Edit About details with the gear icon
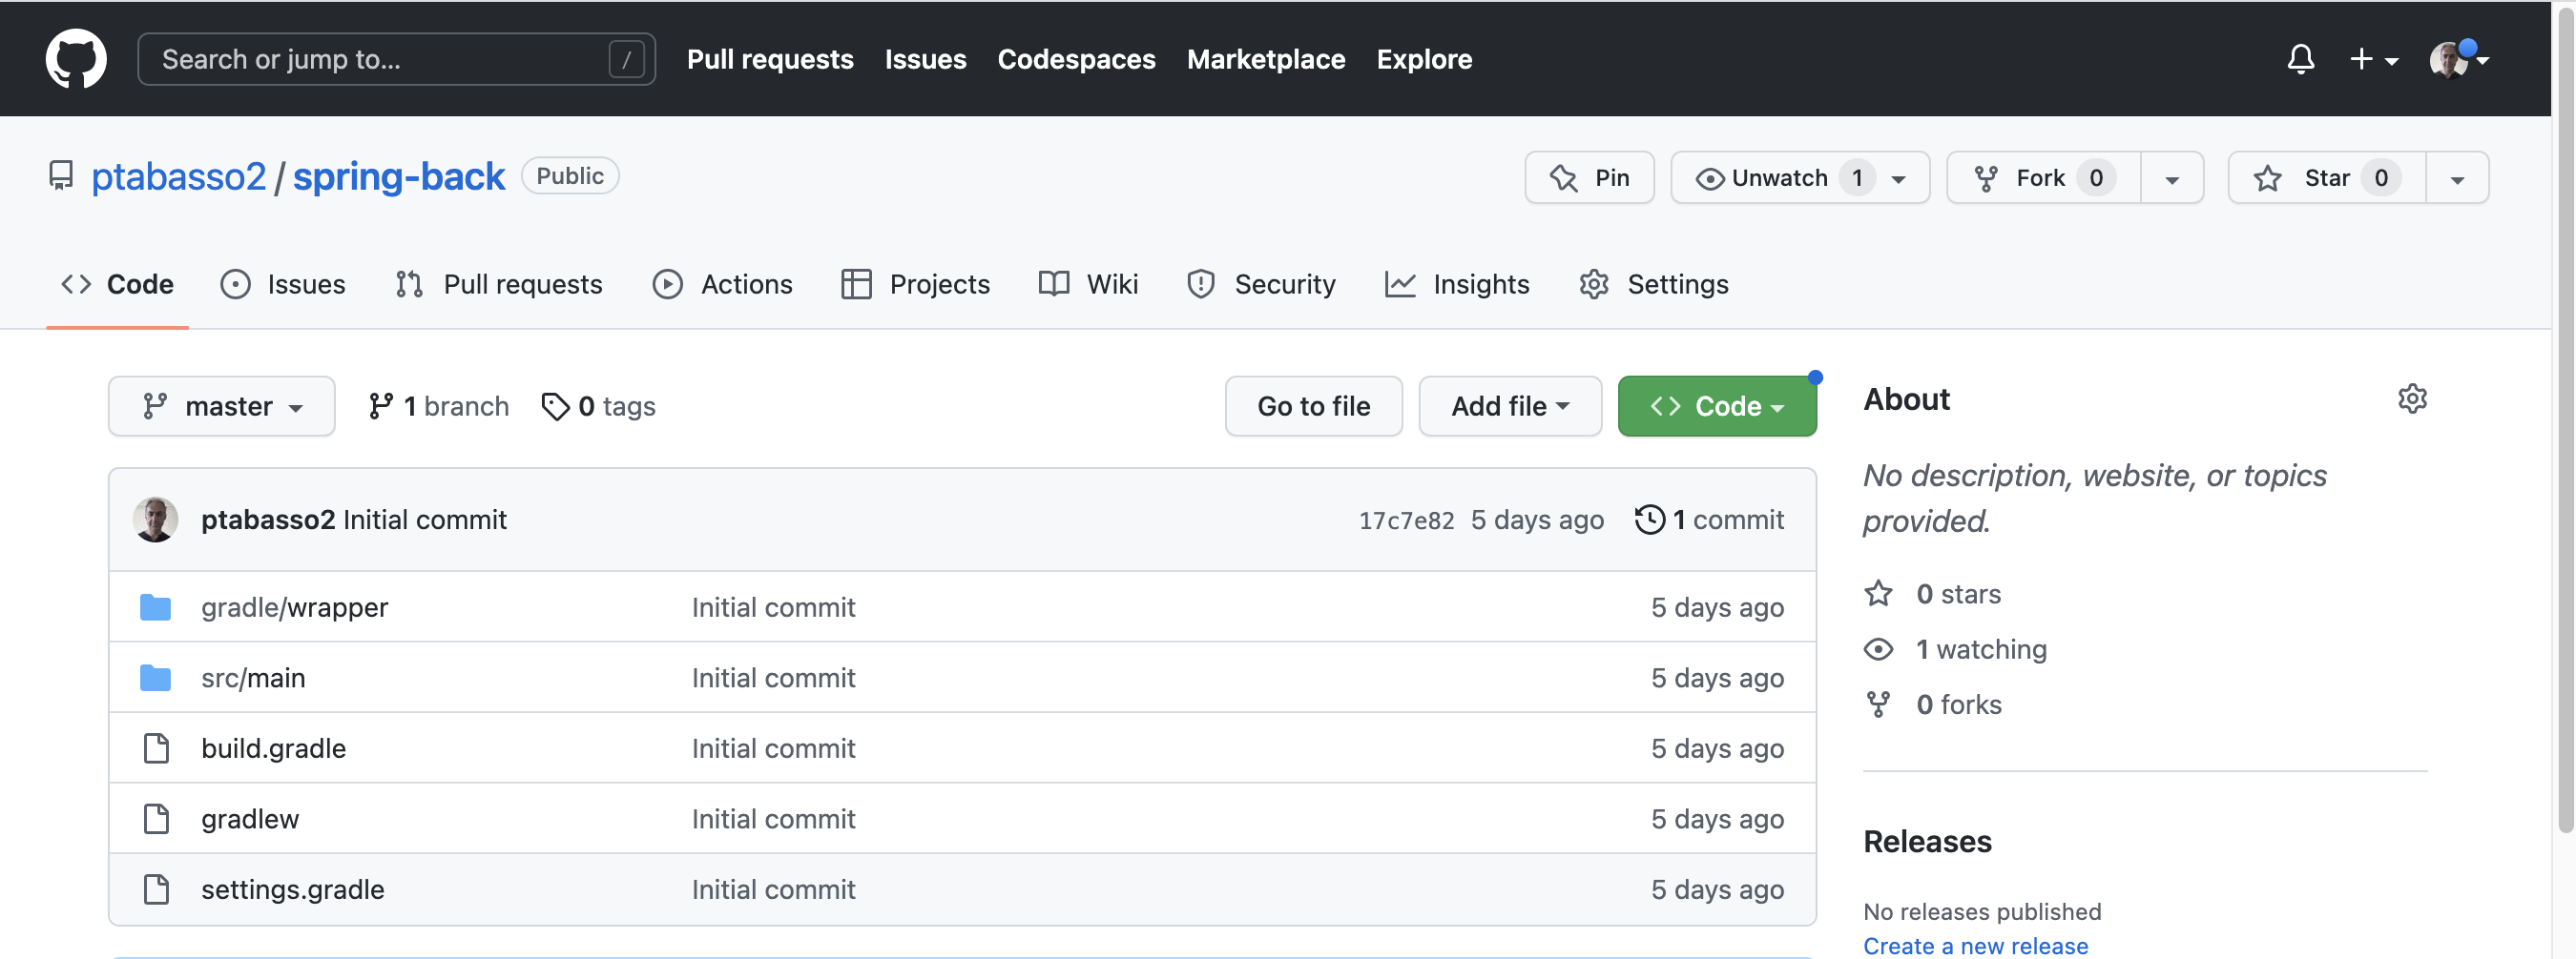 [x=2412, y=398]
